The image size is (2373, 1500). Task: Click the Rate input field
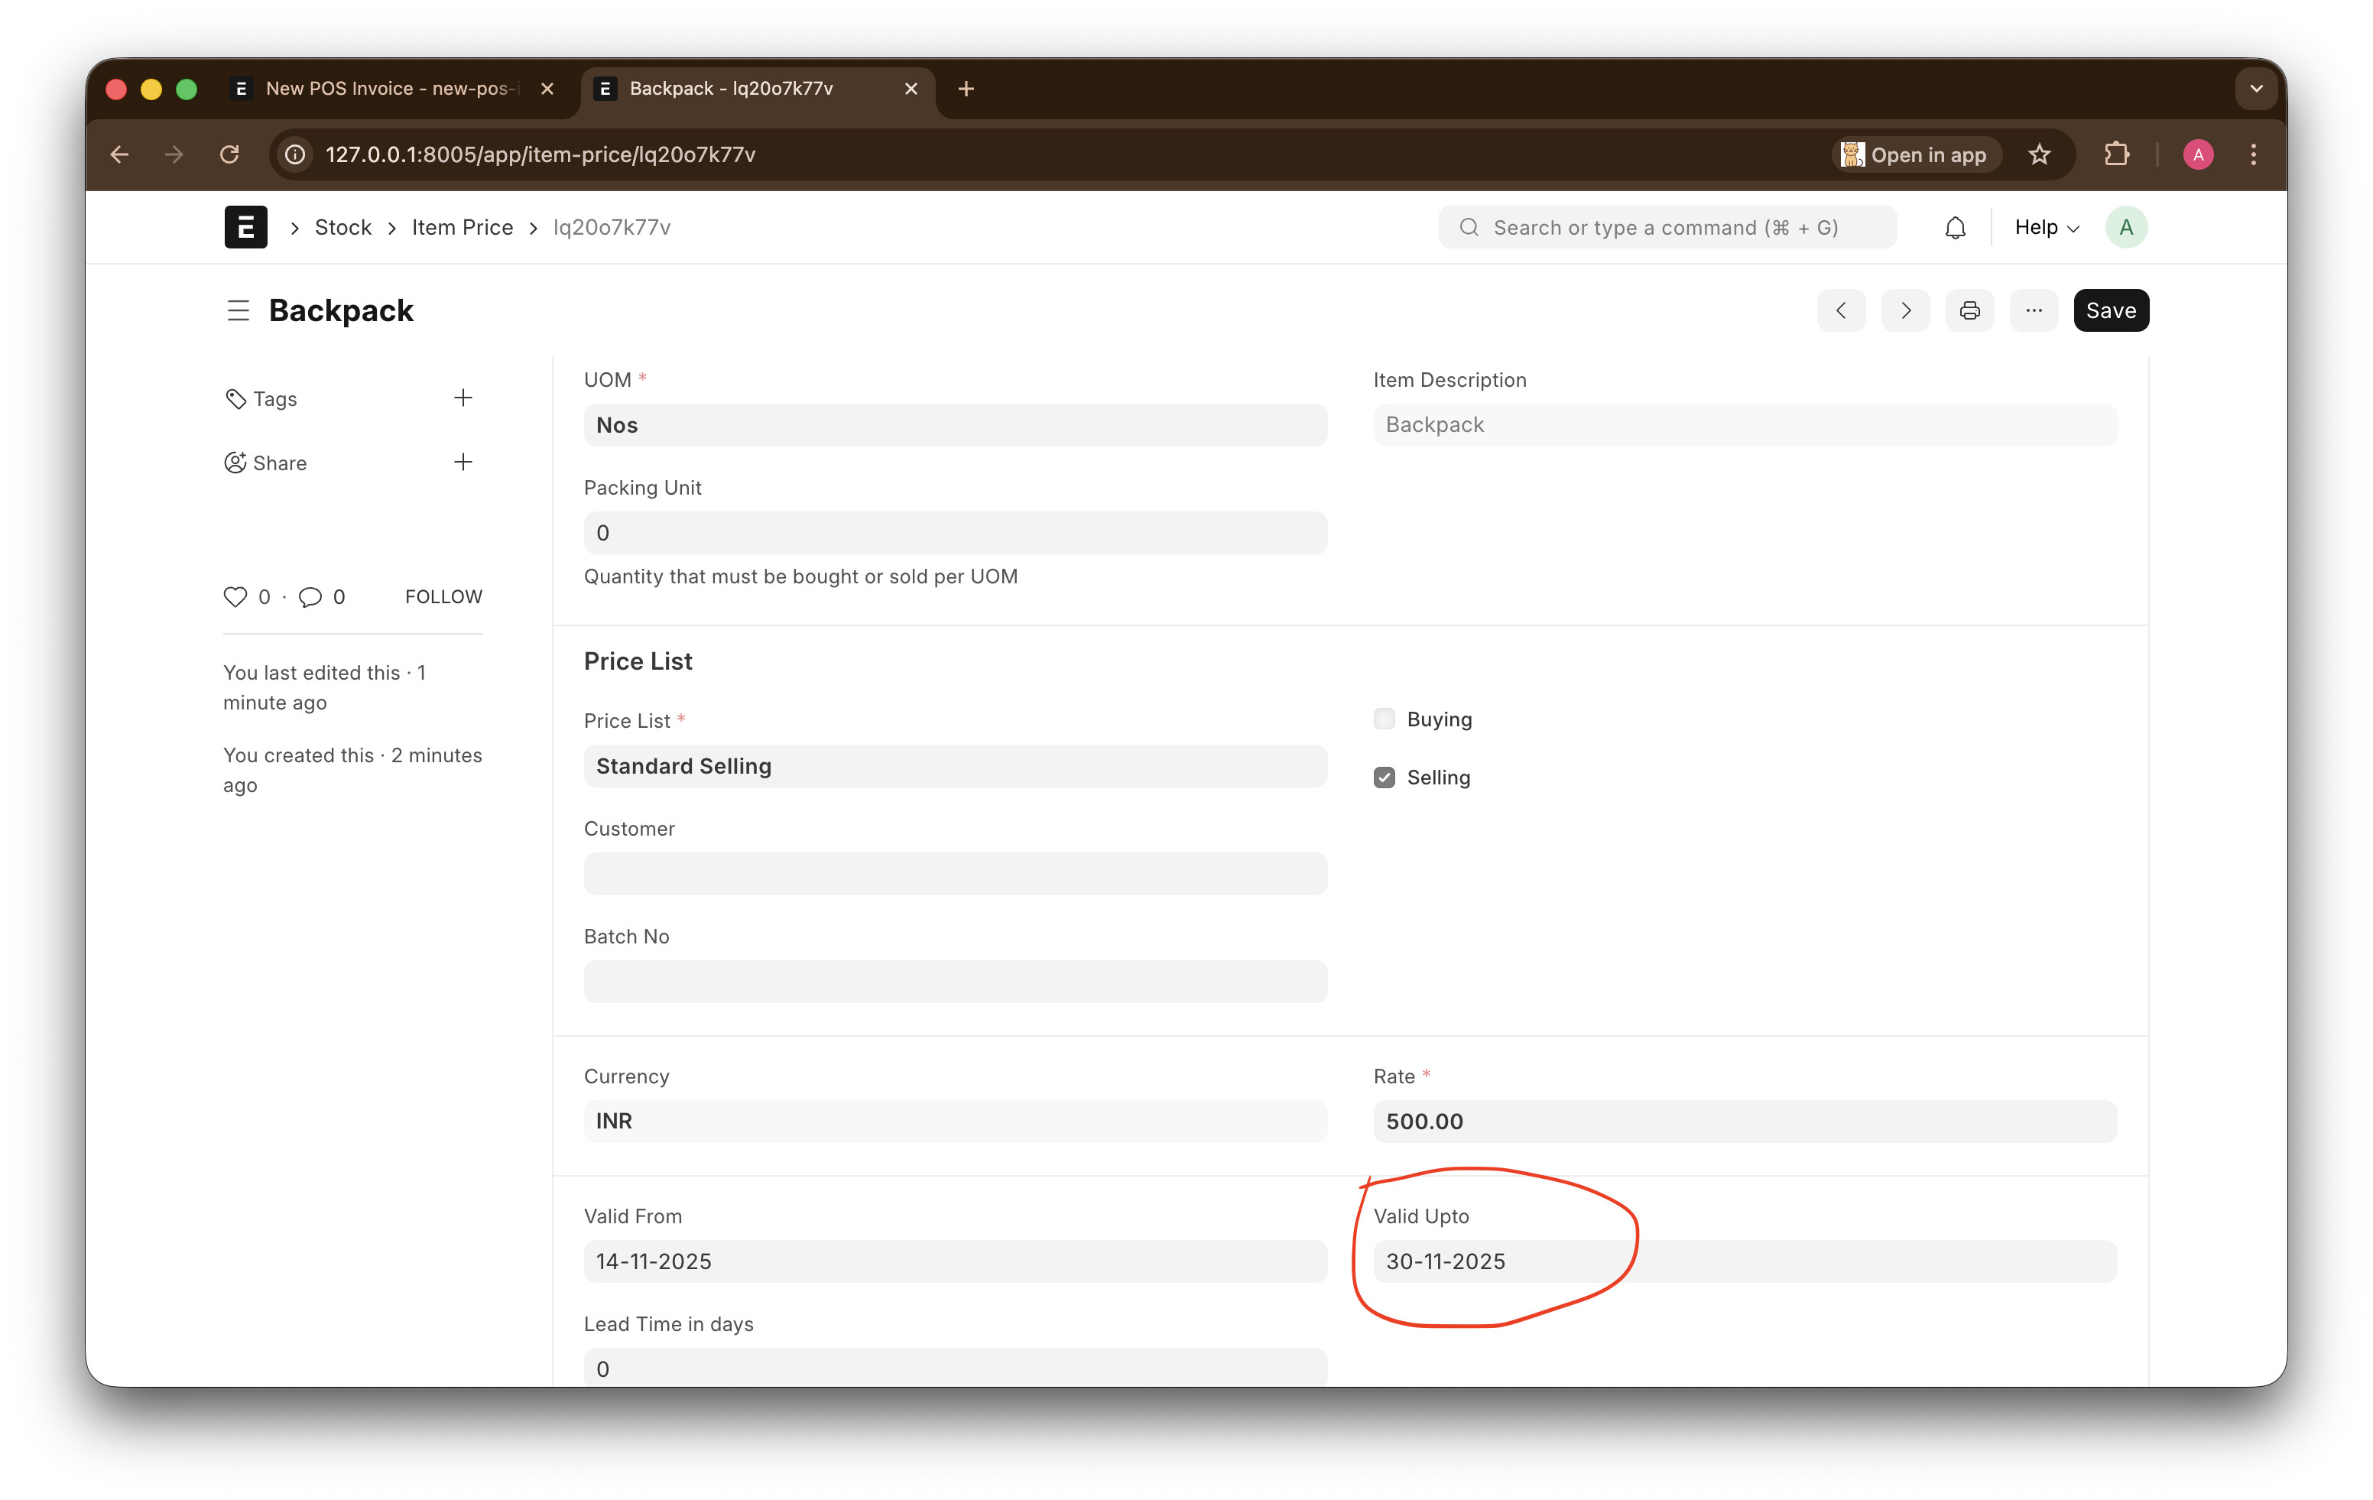tap(1745, 1121)
